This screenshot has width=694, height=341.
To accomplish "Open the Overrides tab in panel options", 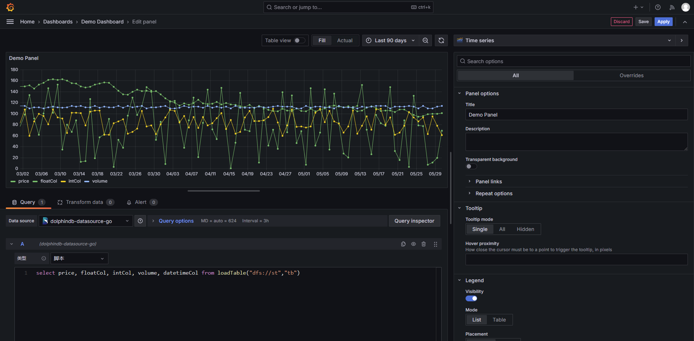I will (x=631, y=75).
